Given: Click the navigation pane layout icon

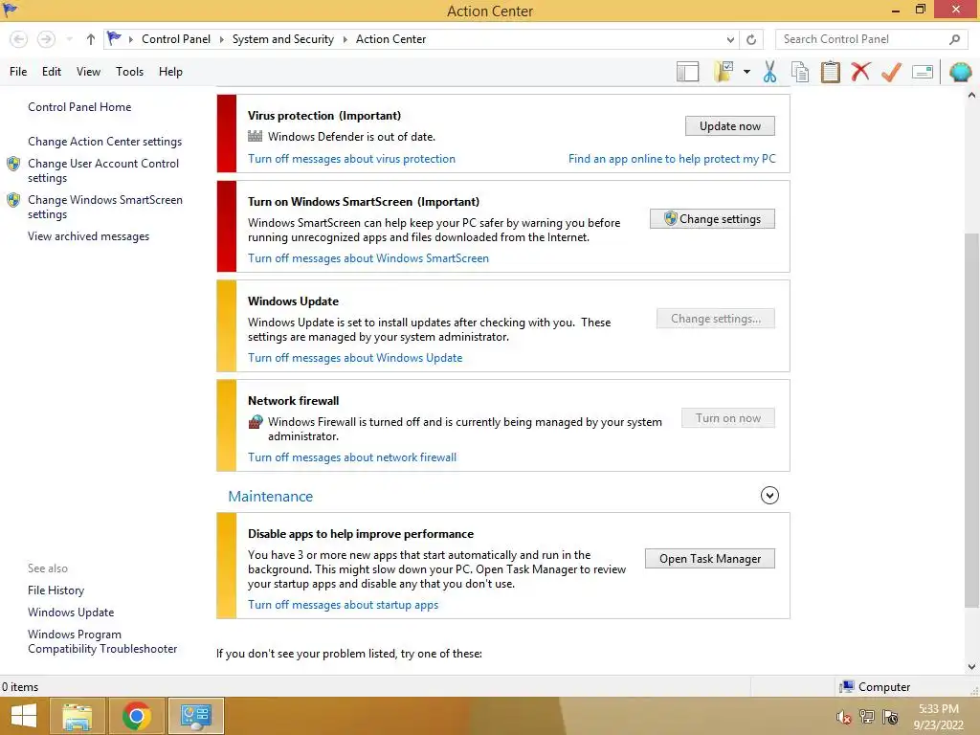Looking at the screenshot, I should [687, 72].
